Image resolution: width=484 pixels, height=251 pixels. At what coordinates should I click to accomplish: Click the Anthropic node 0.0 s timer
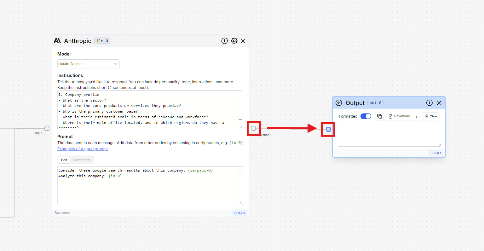pyautogui.click(x=240, y=213)
